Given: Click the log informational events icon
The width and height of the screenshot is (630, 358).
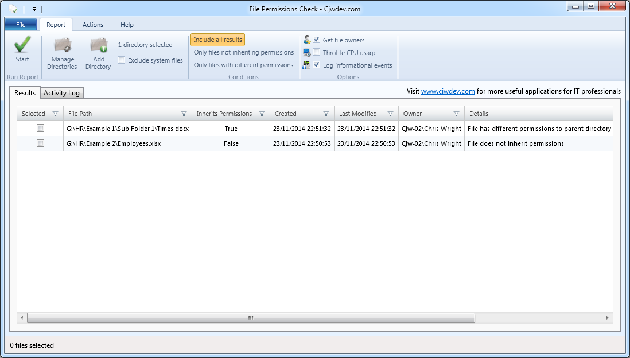Looking at the screenshot, I should click(x=307, y=65).
